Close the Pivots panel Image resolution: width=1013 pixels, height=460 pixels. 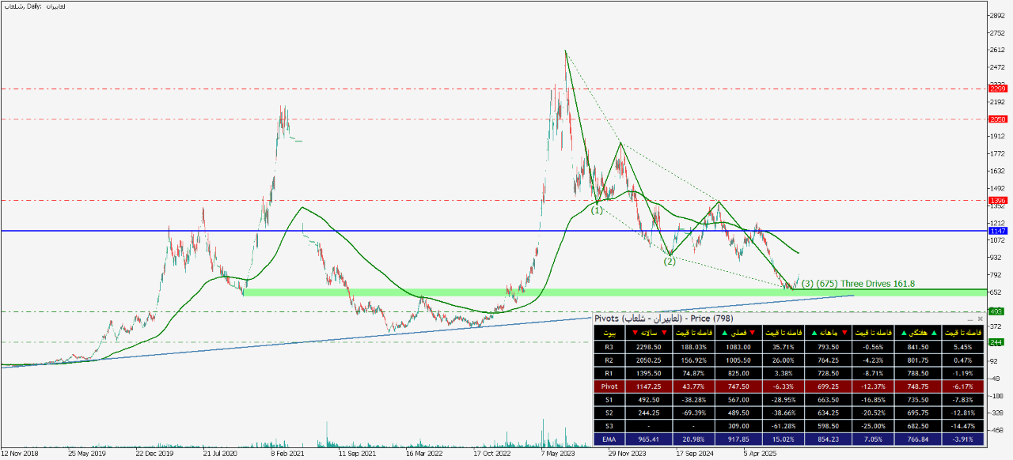(980, 319)
